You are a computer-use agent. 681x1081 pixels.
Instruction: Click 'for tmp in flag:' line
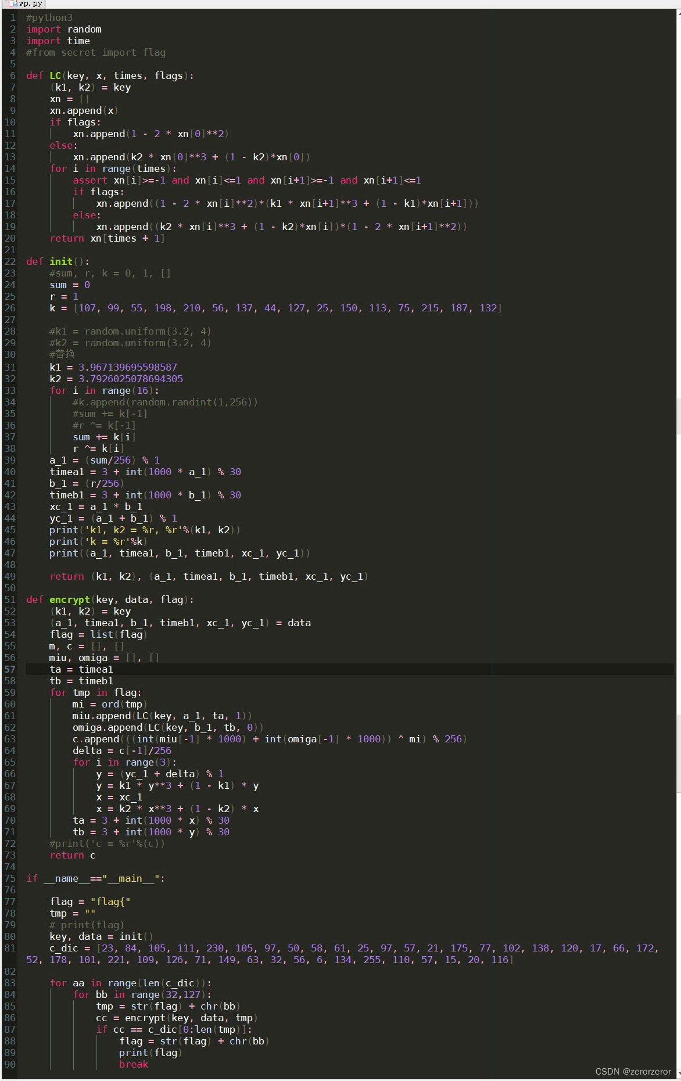pyautogui.click(x=96, y=692)
